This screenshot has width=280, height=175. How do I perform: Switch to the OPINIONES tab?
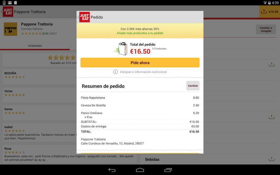point(35,46)
